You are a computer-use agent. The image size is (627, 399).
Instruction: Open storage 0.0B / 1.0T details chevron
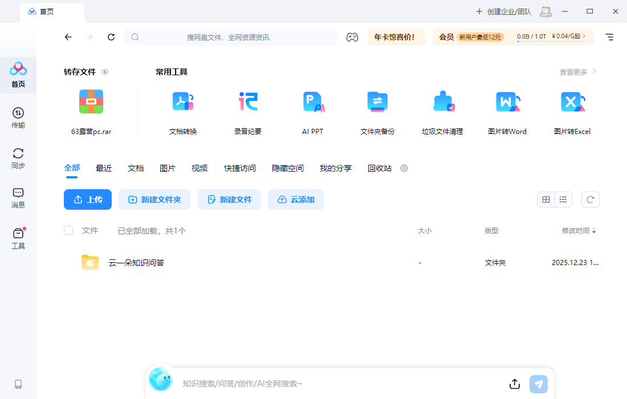(x=584, y=36)
